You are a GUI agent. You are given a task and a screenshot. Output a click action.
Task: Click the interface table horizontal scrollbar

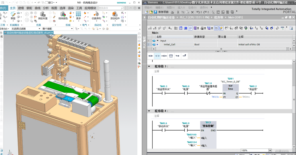(x=221, y=49)
